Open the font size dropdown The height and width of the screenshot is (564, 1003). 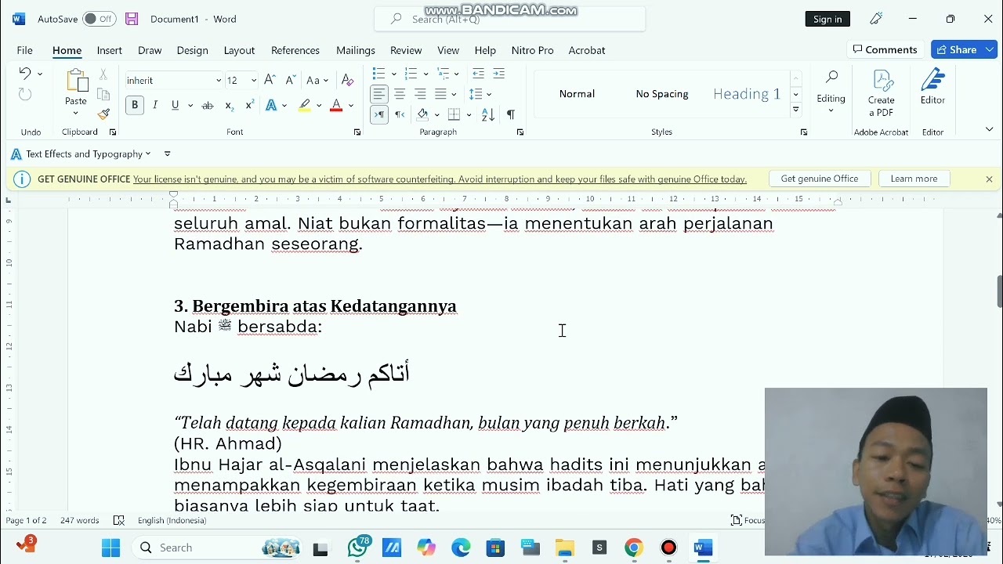[x=253, y=81]
